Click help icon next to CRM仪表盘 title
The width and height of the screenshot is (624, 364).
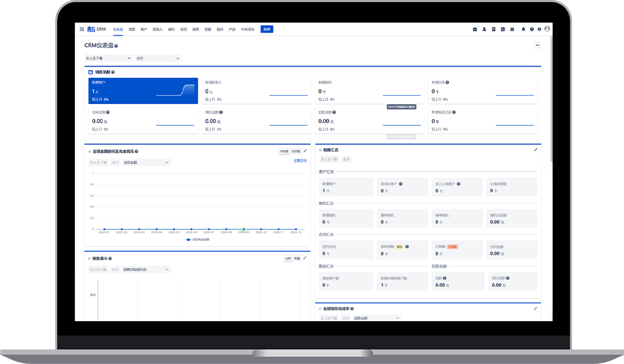pyautogui.click(x=116, y=46)
